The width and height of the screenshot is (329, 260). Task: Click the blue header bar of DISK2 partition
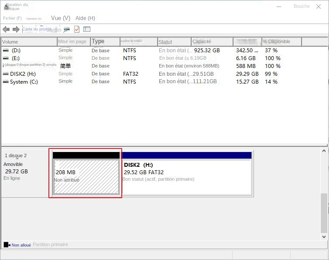[186, 155]
